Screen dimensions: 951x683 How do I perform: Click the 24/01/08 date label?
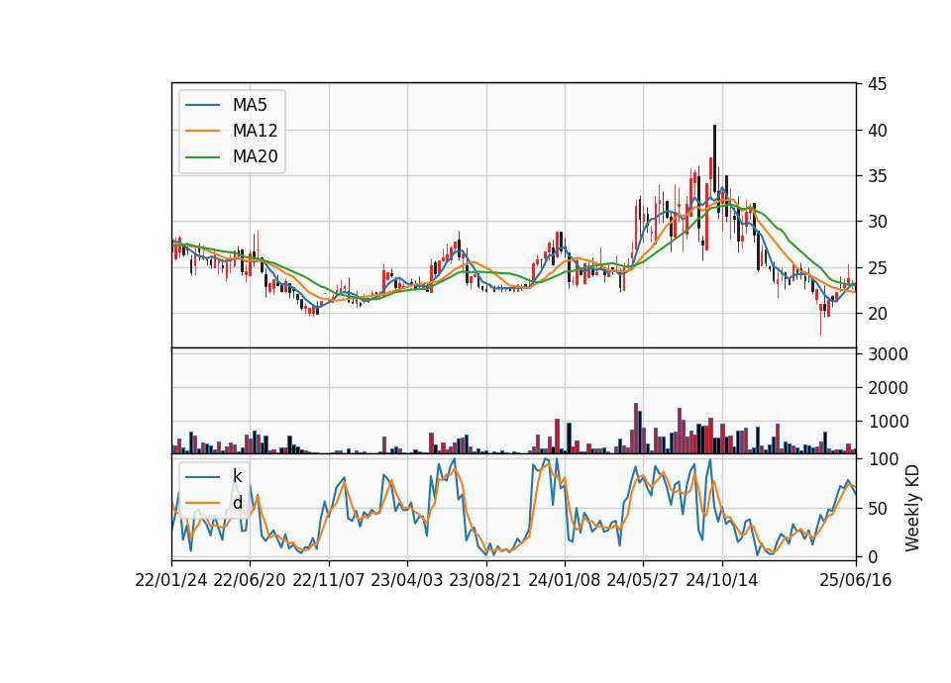(564, 580)
